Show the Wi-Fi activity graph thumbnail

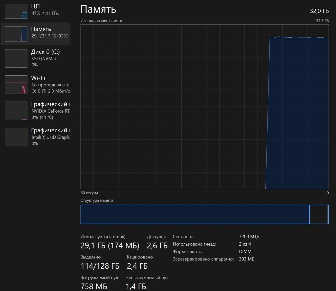click(16, 85)
